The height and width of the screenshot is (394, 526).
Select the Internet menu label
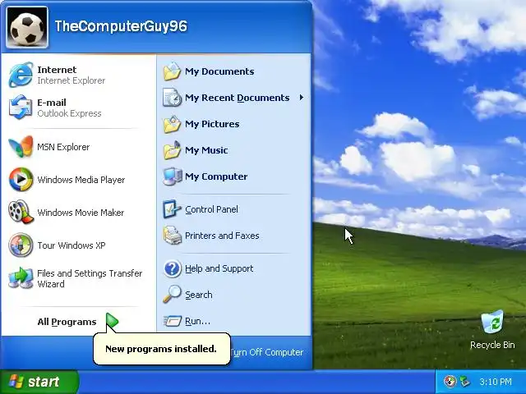click(x=57, y=70)
